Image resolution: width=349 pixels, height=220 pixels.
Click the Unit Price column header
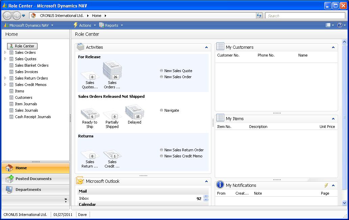pyautogui.click(x=327, y=127)
